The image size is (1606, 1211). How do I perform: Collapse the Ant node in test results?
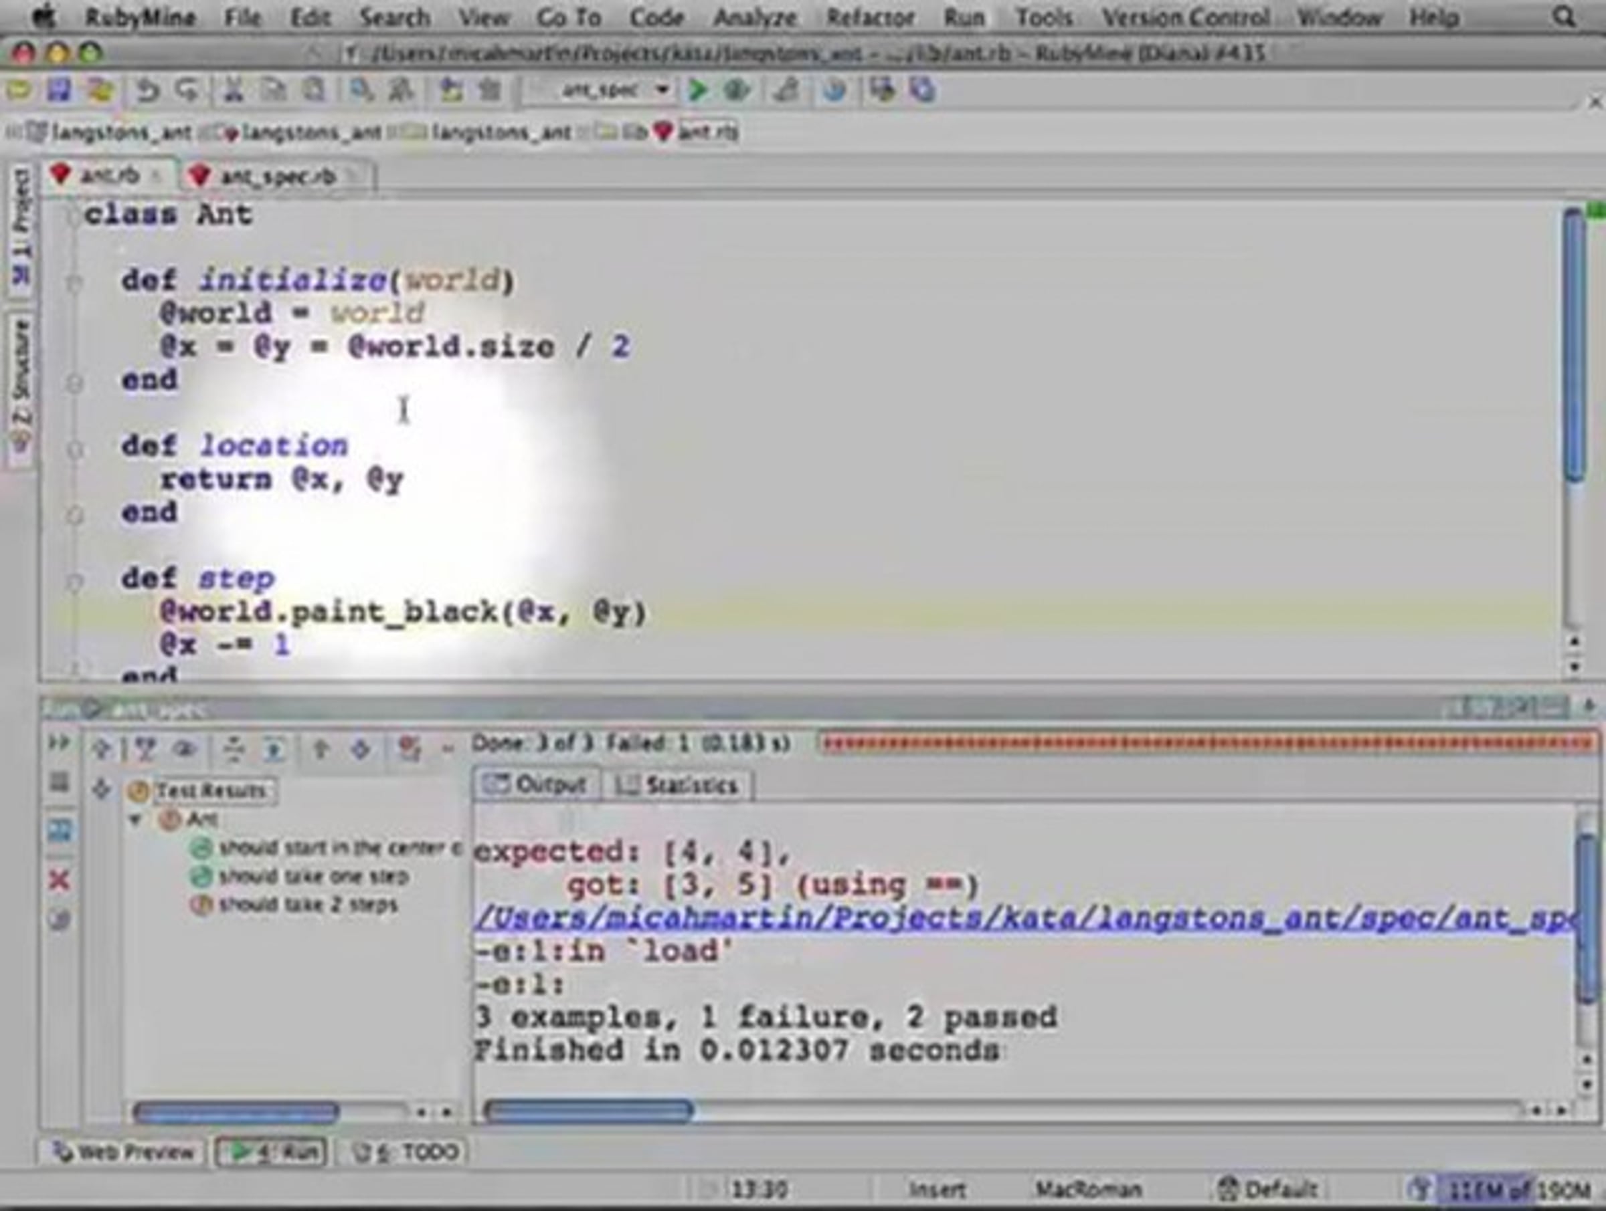pyautogui.click(x=135, y=820)
